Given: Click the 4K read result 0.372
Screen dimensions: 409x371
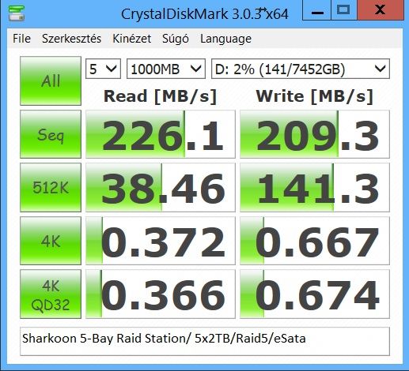Looking at the screenshot, I should 161,241.
